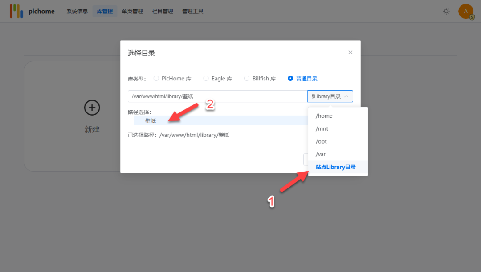The image size is (481, 272).
Task: Choose /home from the directory dropdown
Action: 324,116
